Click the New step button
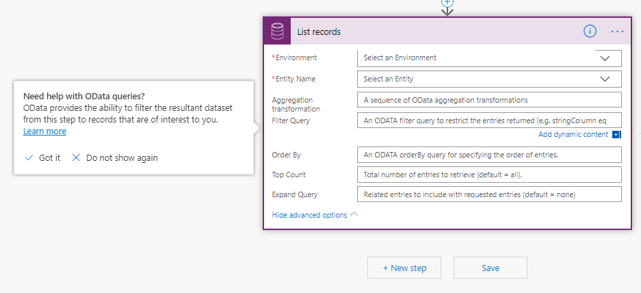This screenshot has width=641, height=293. point(404,268)
